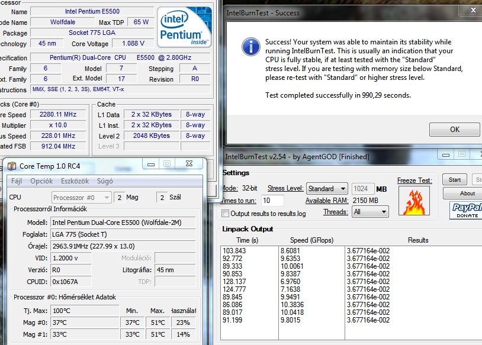482x345 pixels.
Task: Click the 1.088 V core voltage value
Action: (x=133, y=43)
